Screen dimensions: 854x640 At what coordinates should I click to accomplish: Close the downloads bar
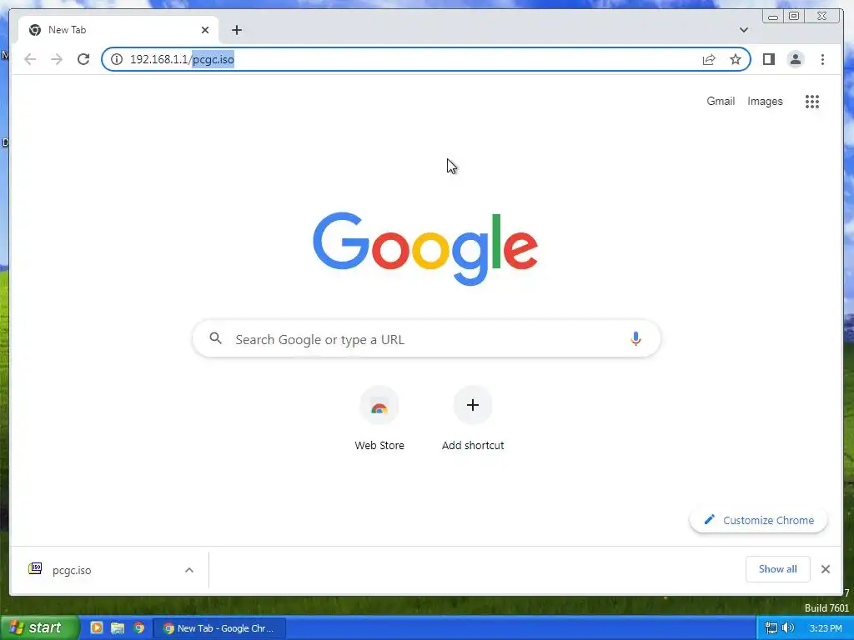pyautogui.click(x=826, y=568)
